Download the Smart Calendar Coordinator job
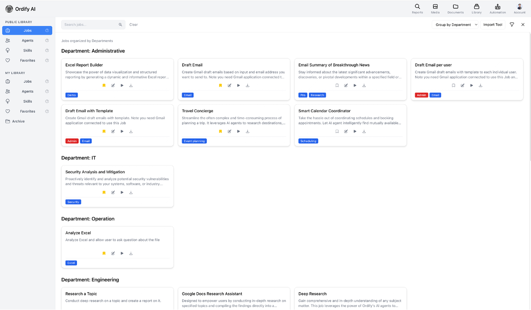Viewport: 531px width, 310px height. pos(364,131)
